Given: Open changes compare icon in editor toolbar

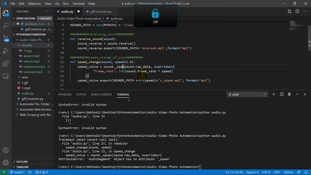Looking at the screenshot, I should [290, 12].
